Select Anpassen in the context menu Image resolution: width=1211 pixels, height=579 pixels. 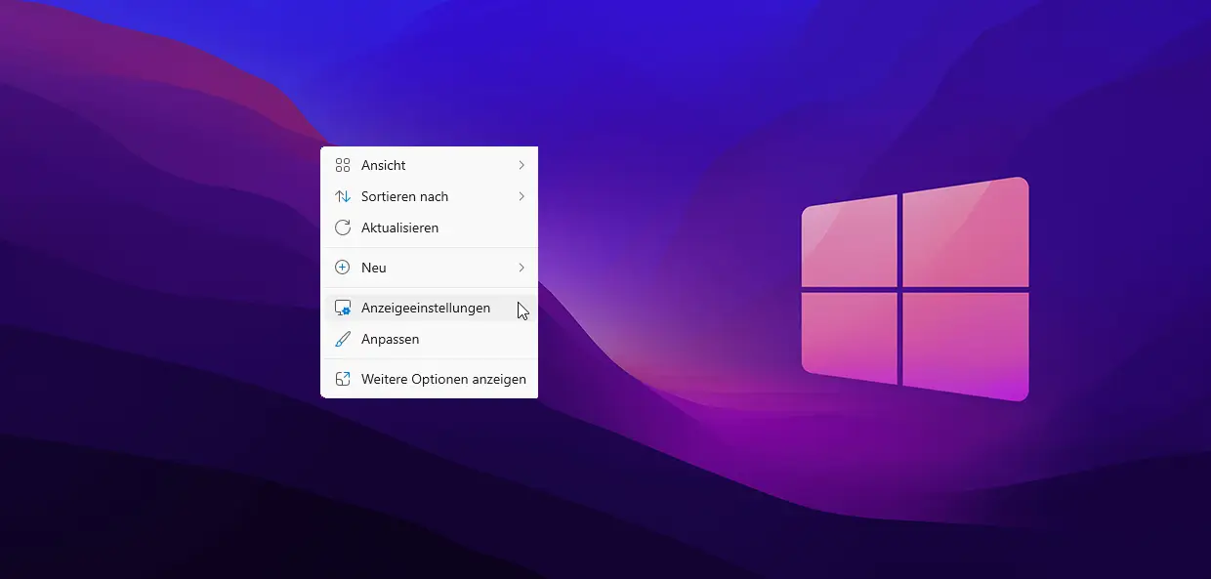point(429,339)
